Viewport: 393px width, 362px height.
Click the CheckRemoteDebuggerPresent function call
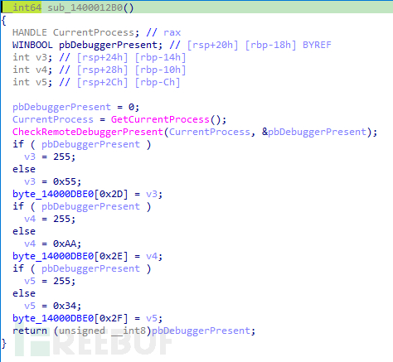(88, 132)
